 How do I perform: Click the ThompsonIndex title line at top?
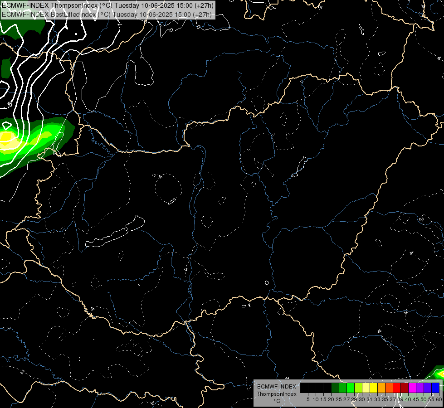click(x=107, y=5)
